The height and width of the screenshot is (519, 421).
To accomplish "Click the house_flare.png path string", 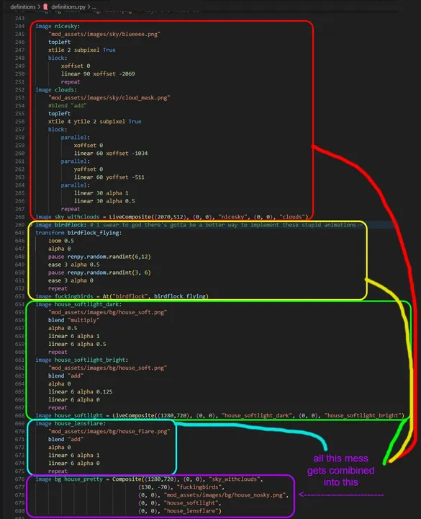I will 109,431.
